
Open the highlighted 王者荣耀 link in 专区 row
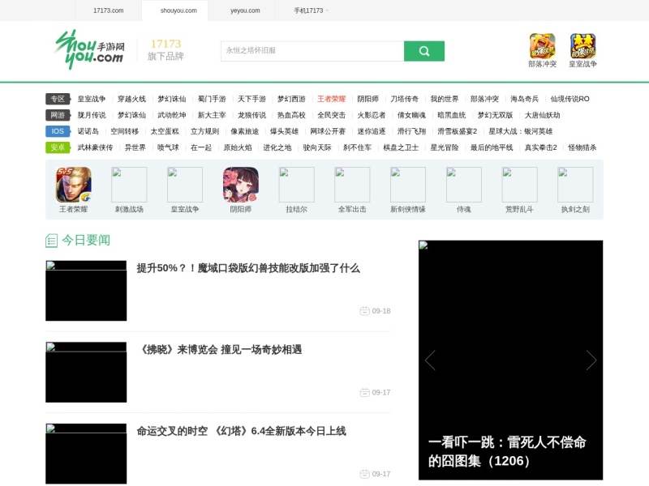click(331, 99)
